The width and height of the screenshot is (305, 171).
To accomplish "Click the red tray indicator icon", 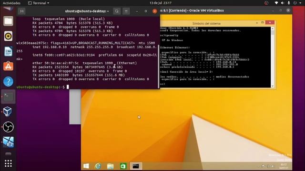I will [266, 3].
